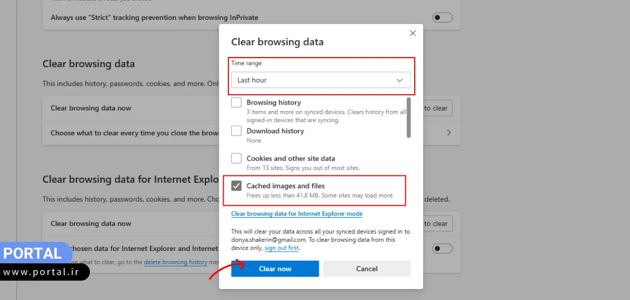Check the Browsing history checkbox

[x=236, y=103]
